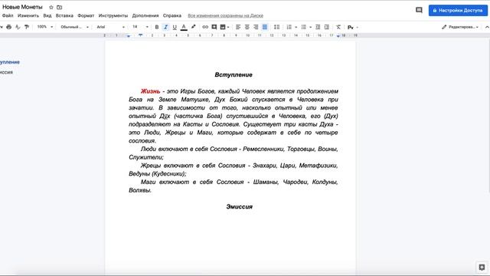Click the ruler's right indent marker

[x=338, y=36]
